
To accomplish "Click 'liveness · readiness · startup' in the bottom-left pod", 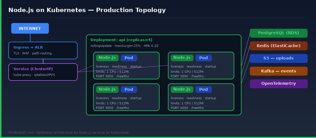I will click(x=119, y=98).
